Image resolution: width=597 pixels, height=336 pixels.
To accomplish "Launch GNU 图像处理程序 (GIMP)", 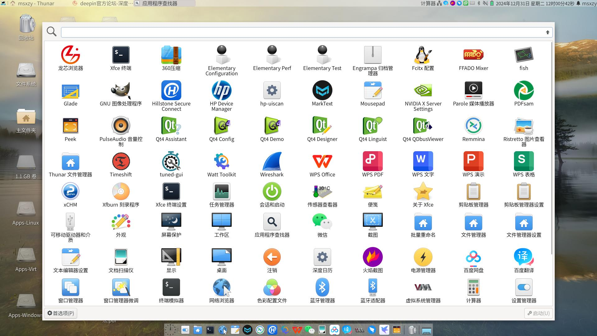I will pyautogui.click(x=121, y=91).
